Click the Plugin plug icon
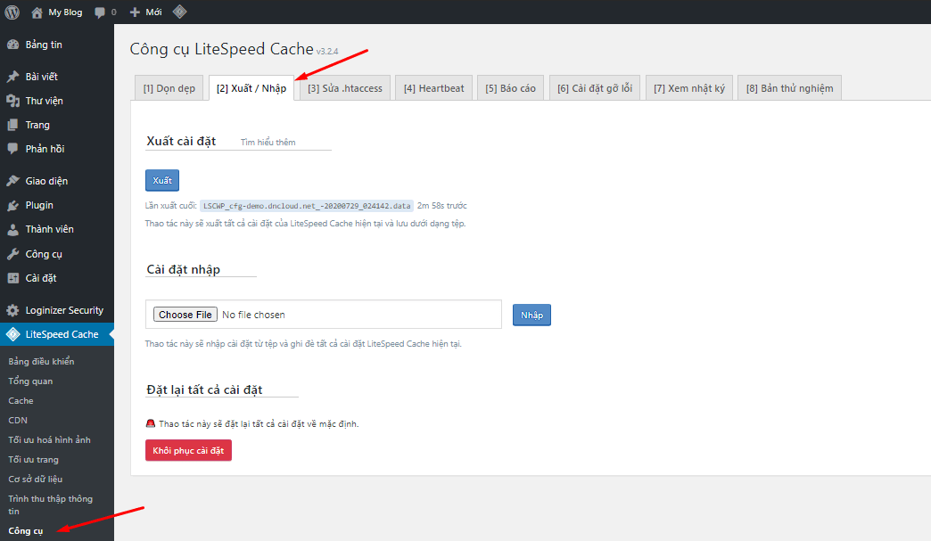Screen dimensions: 931x541 [12, 205]
